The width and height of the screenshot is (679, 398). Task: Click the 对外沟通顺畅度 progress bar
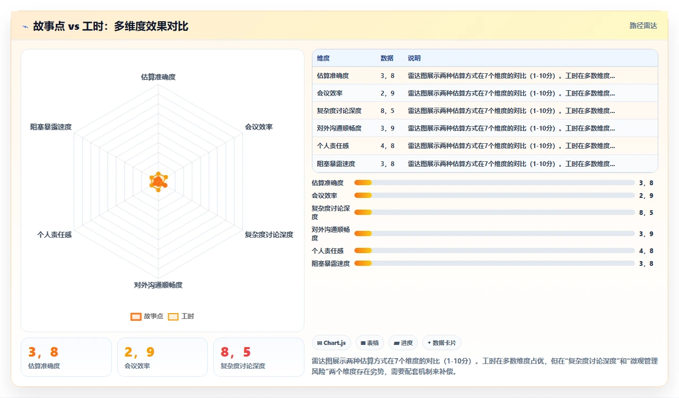pos(494,233)
